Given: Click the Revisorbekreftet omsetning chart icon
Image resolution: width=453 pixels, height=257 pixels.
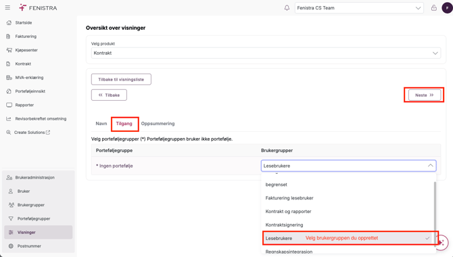Looking at the screenshot, I should (9, 118).
